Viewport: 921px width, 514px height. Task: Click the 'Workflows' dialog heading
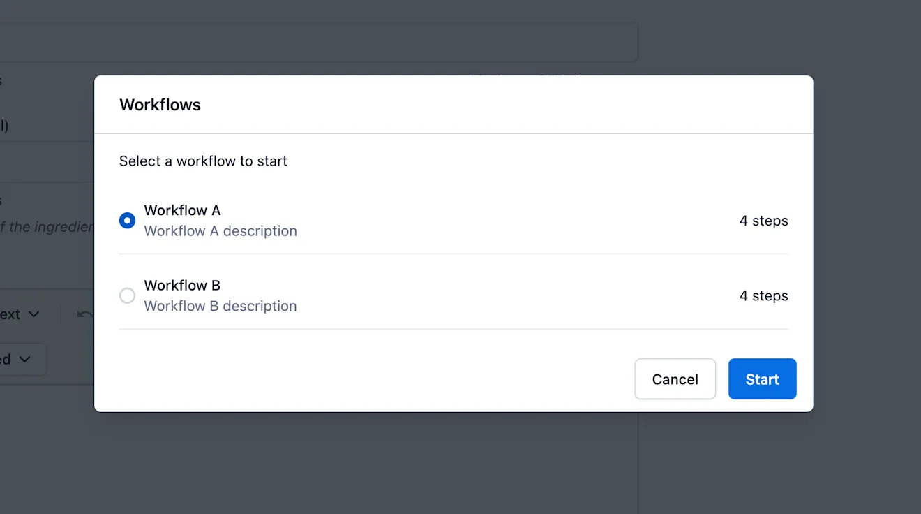coord(160,105)
